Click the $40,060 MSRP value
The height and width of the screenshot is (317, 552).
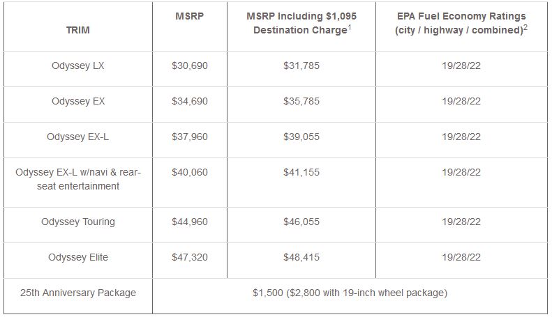190,172
